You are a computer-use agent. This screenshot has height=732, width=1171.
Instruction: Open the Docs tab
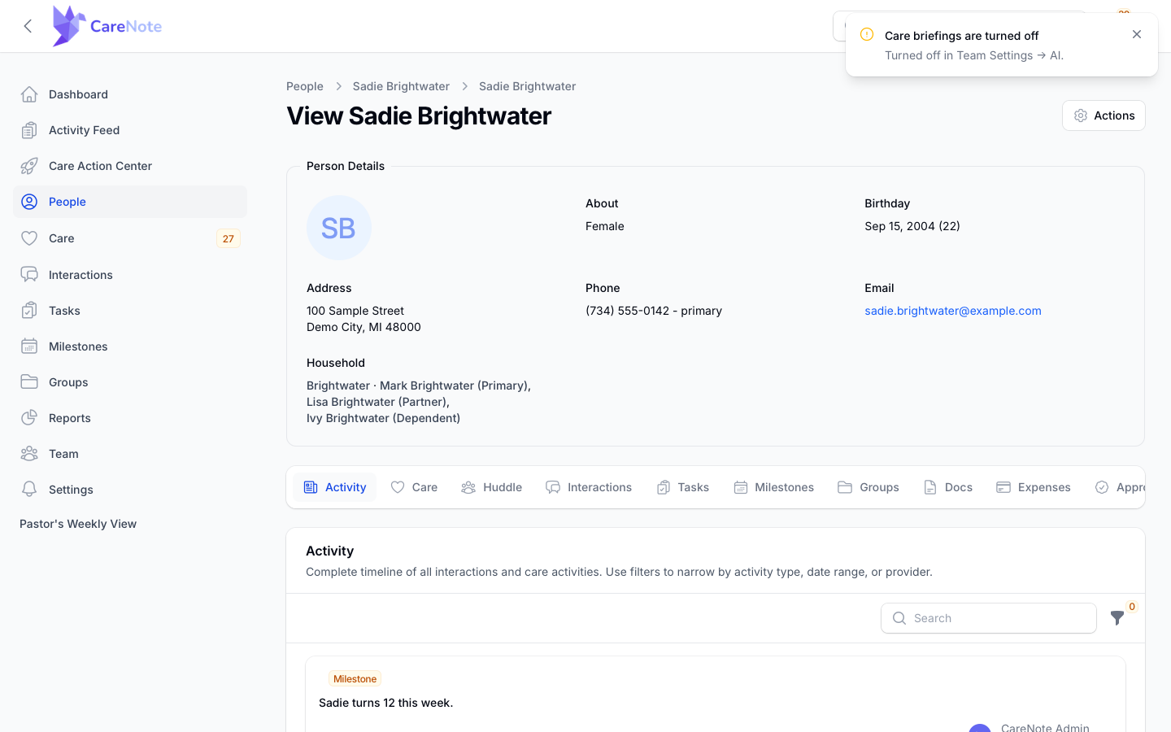coord(948,487)
